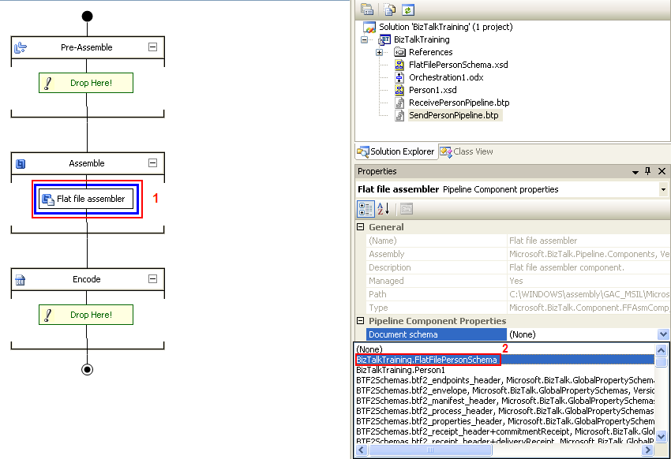Click the schema list scroll down arrow

click(661, 436)
